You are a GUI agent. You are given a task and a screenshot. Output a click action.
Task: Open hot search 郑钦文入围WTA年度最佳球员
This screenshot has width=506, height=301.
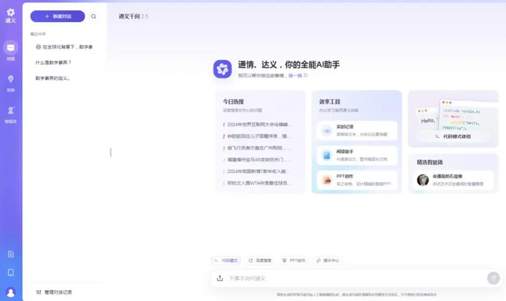pos(257,183)
